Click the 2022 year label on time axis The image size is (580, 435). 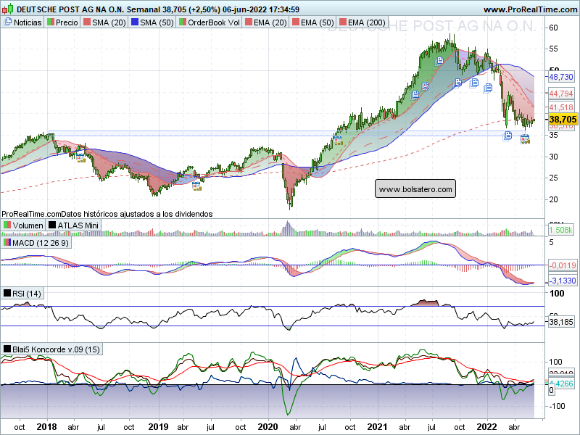click(x=486, y=427)
